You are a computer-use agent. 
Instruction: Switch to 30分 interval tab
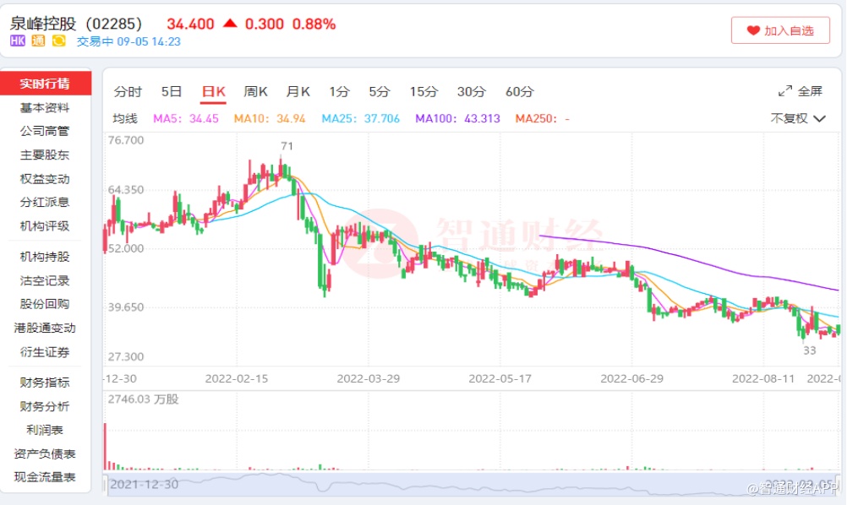[472, 92]
